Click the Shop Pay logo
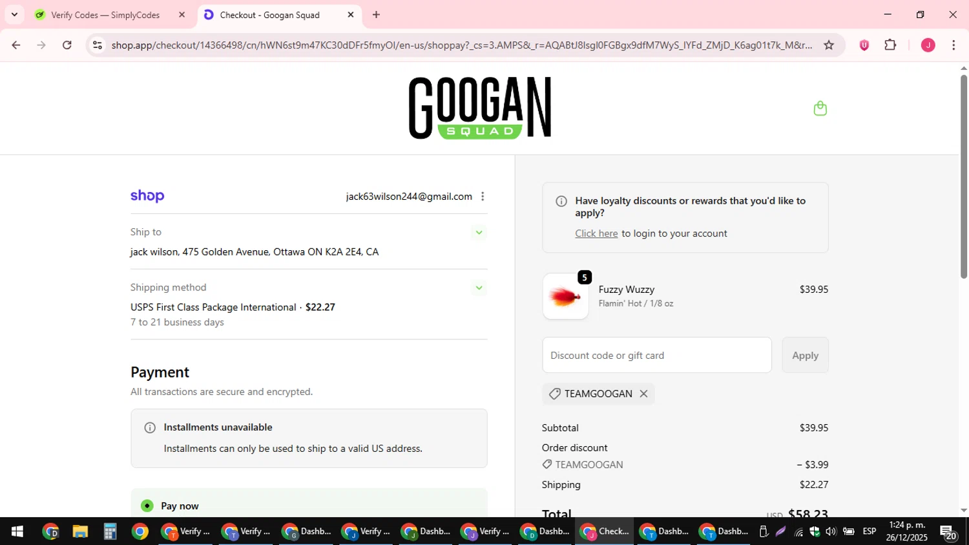969x545 pixels. [x=147, y=196]
